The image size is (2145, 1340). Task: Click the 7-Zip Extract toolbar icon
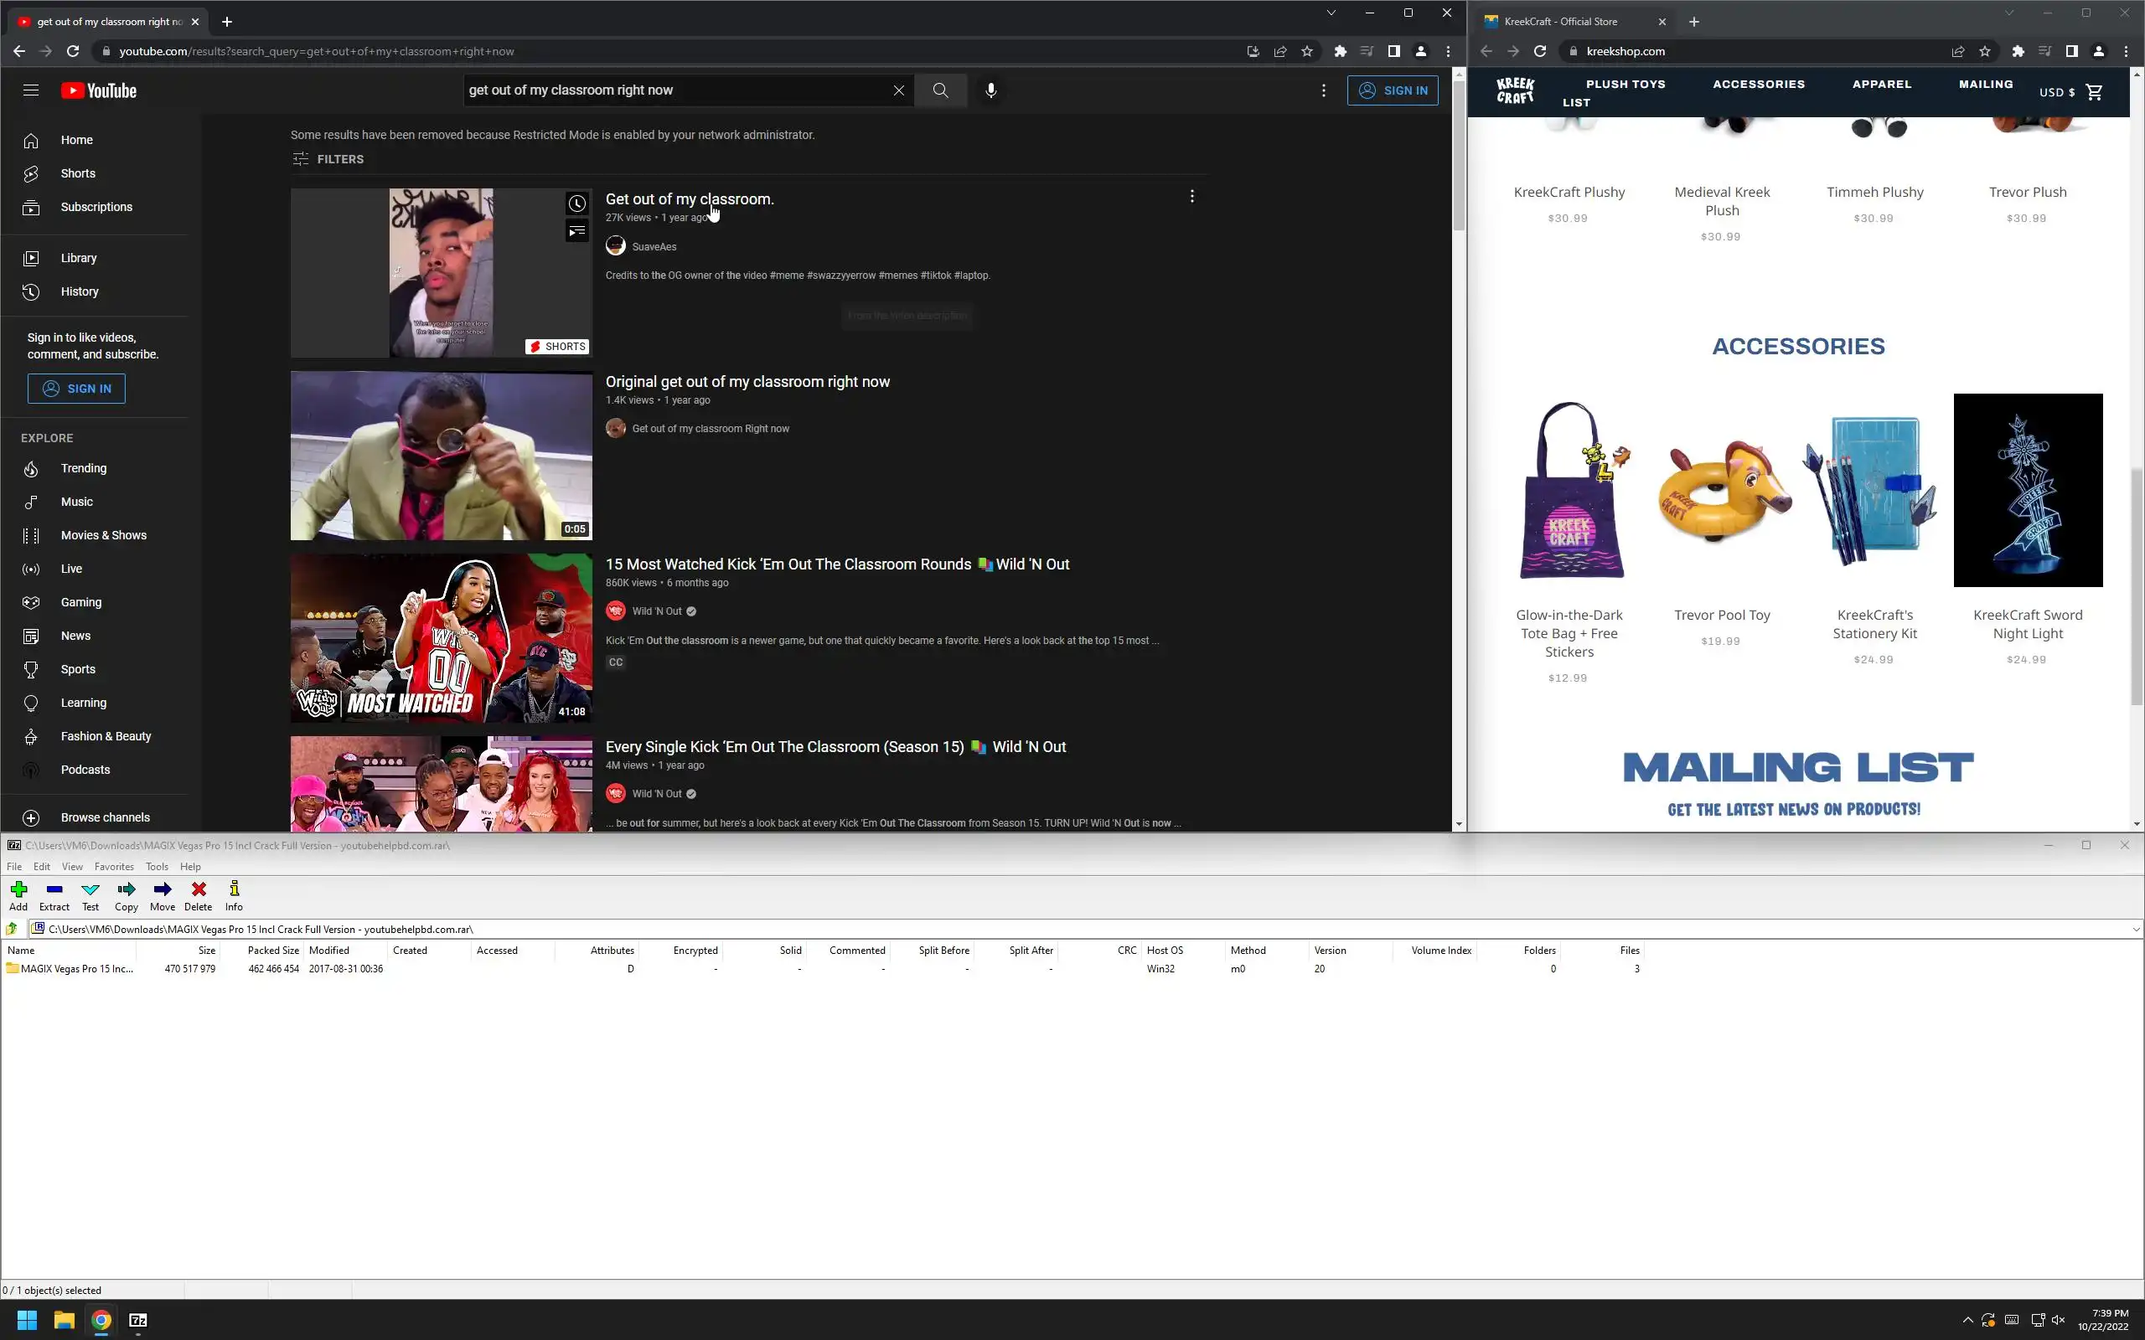point(54,895)
